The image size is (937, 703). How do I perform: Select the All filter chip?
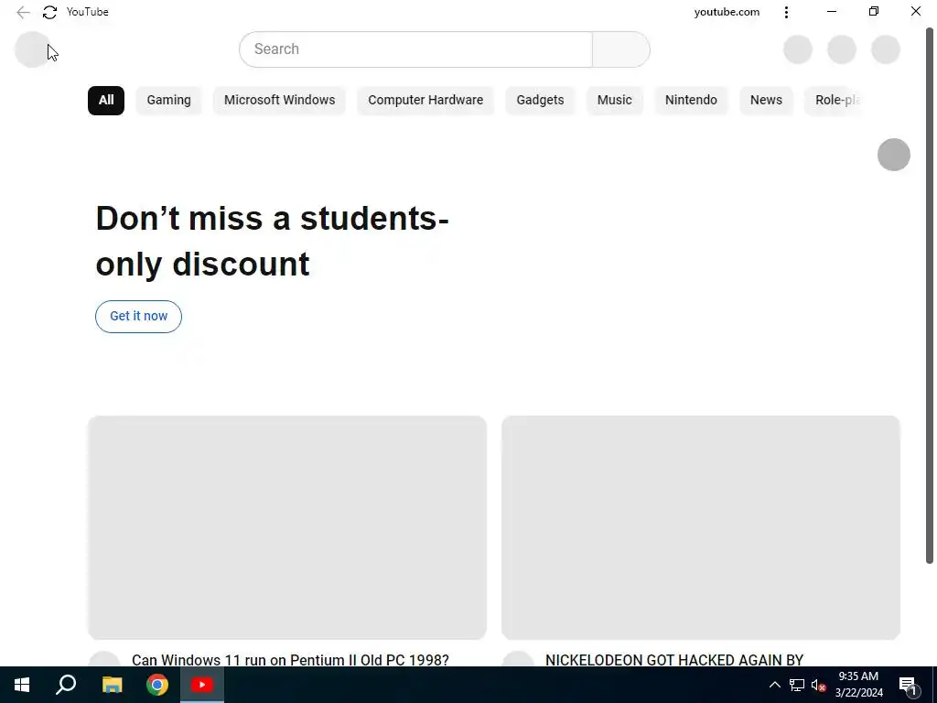106,101
